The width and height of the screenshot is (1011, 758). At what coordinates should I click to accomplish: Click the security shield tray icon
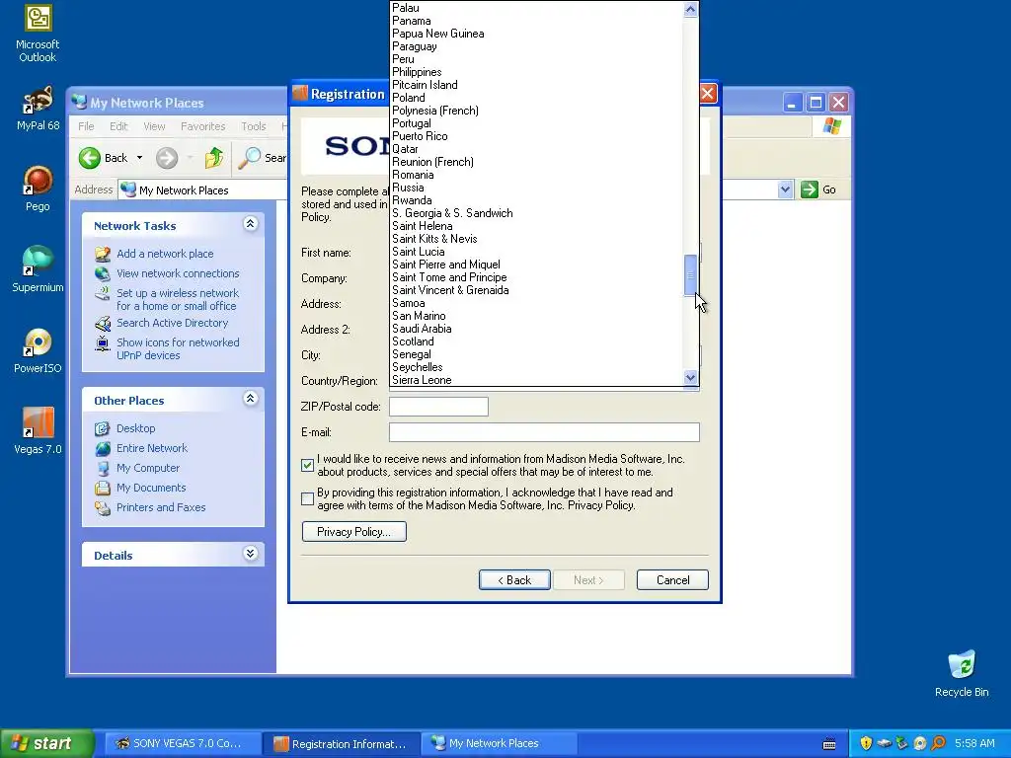pos(866,743)
